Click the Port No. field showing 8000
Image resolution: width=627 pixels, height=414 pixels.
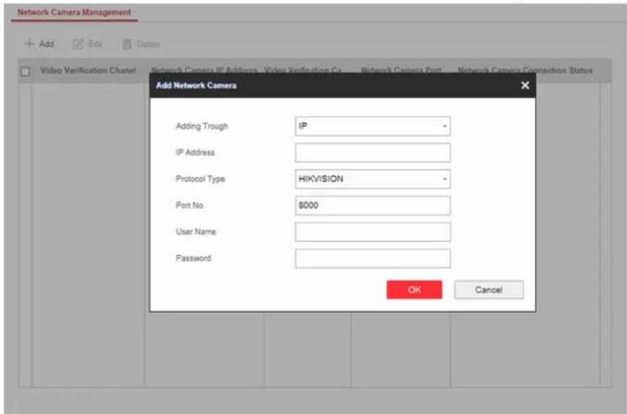tap(373, 205)
